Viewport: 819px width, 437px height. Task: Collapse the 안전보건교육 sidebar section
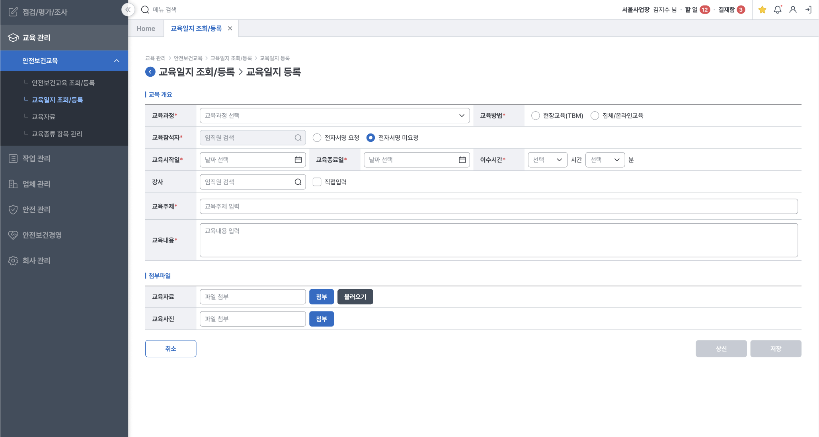coord(117,61)
